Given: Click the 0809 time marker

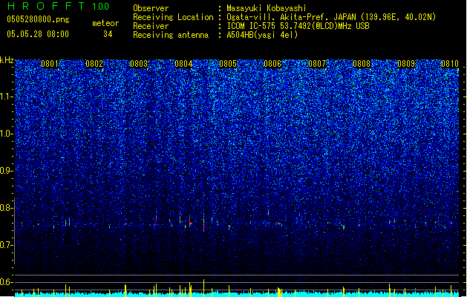Looking at the screenshot, I should 406,64.
